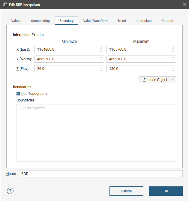This screenshot has width=189, height=202.
Task: Show the Outputs tab
Action: [167, 21]
